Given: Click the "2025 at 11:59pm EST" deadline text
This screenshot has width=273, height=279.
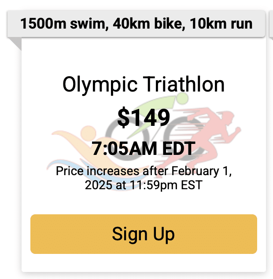Looking at the screenshot, I should 143,185.
